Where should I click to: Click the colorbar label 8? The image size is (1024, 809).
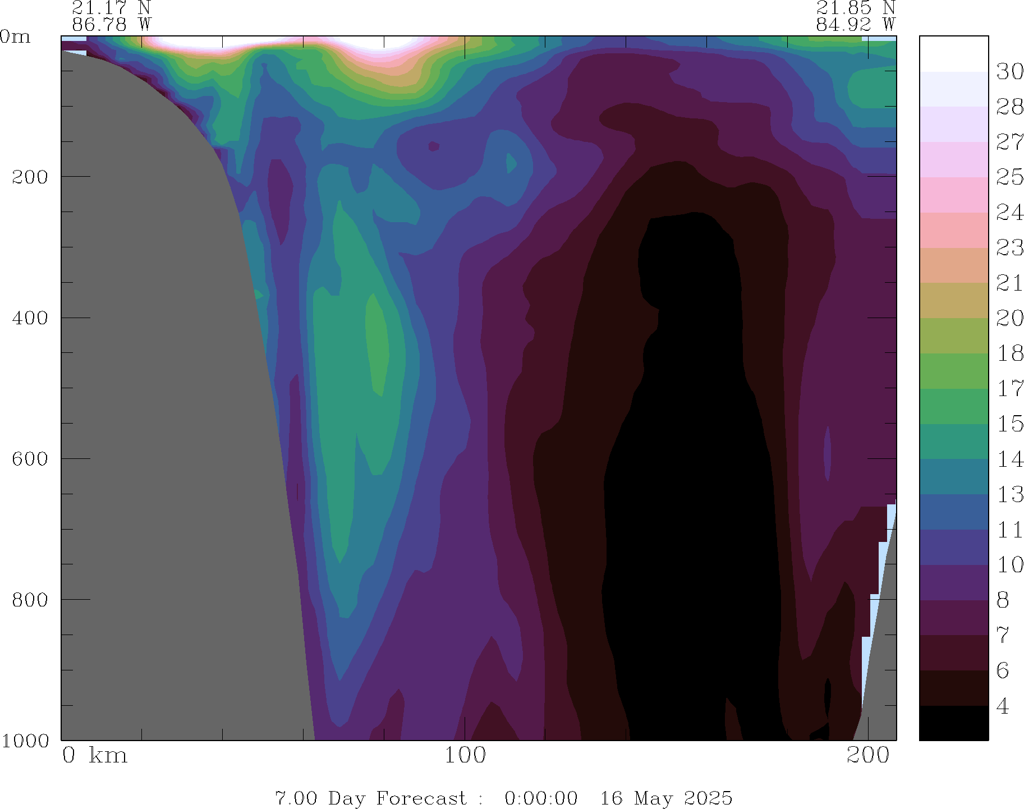tap(1003, 600)
